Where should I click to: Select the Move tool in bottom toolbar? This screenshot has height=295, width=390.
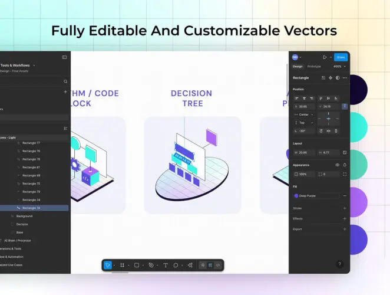108,265
